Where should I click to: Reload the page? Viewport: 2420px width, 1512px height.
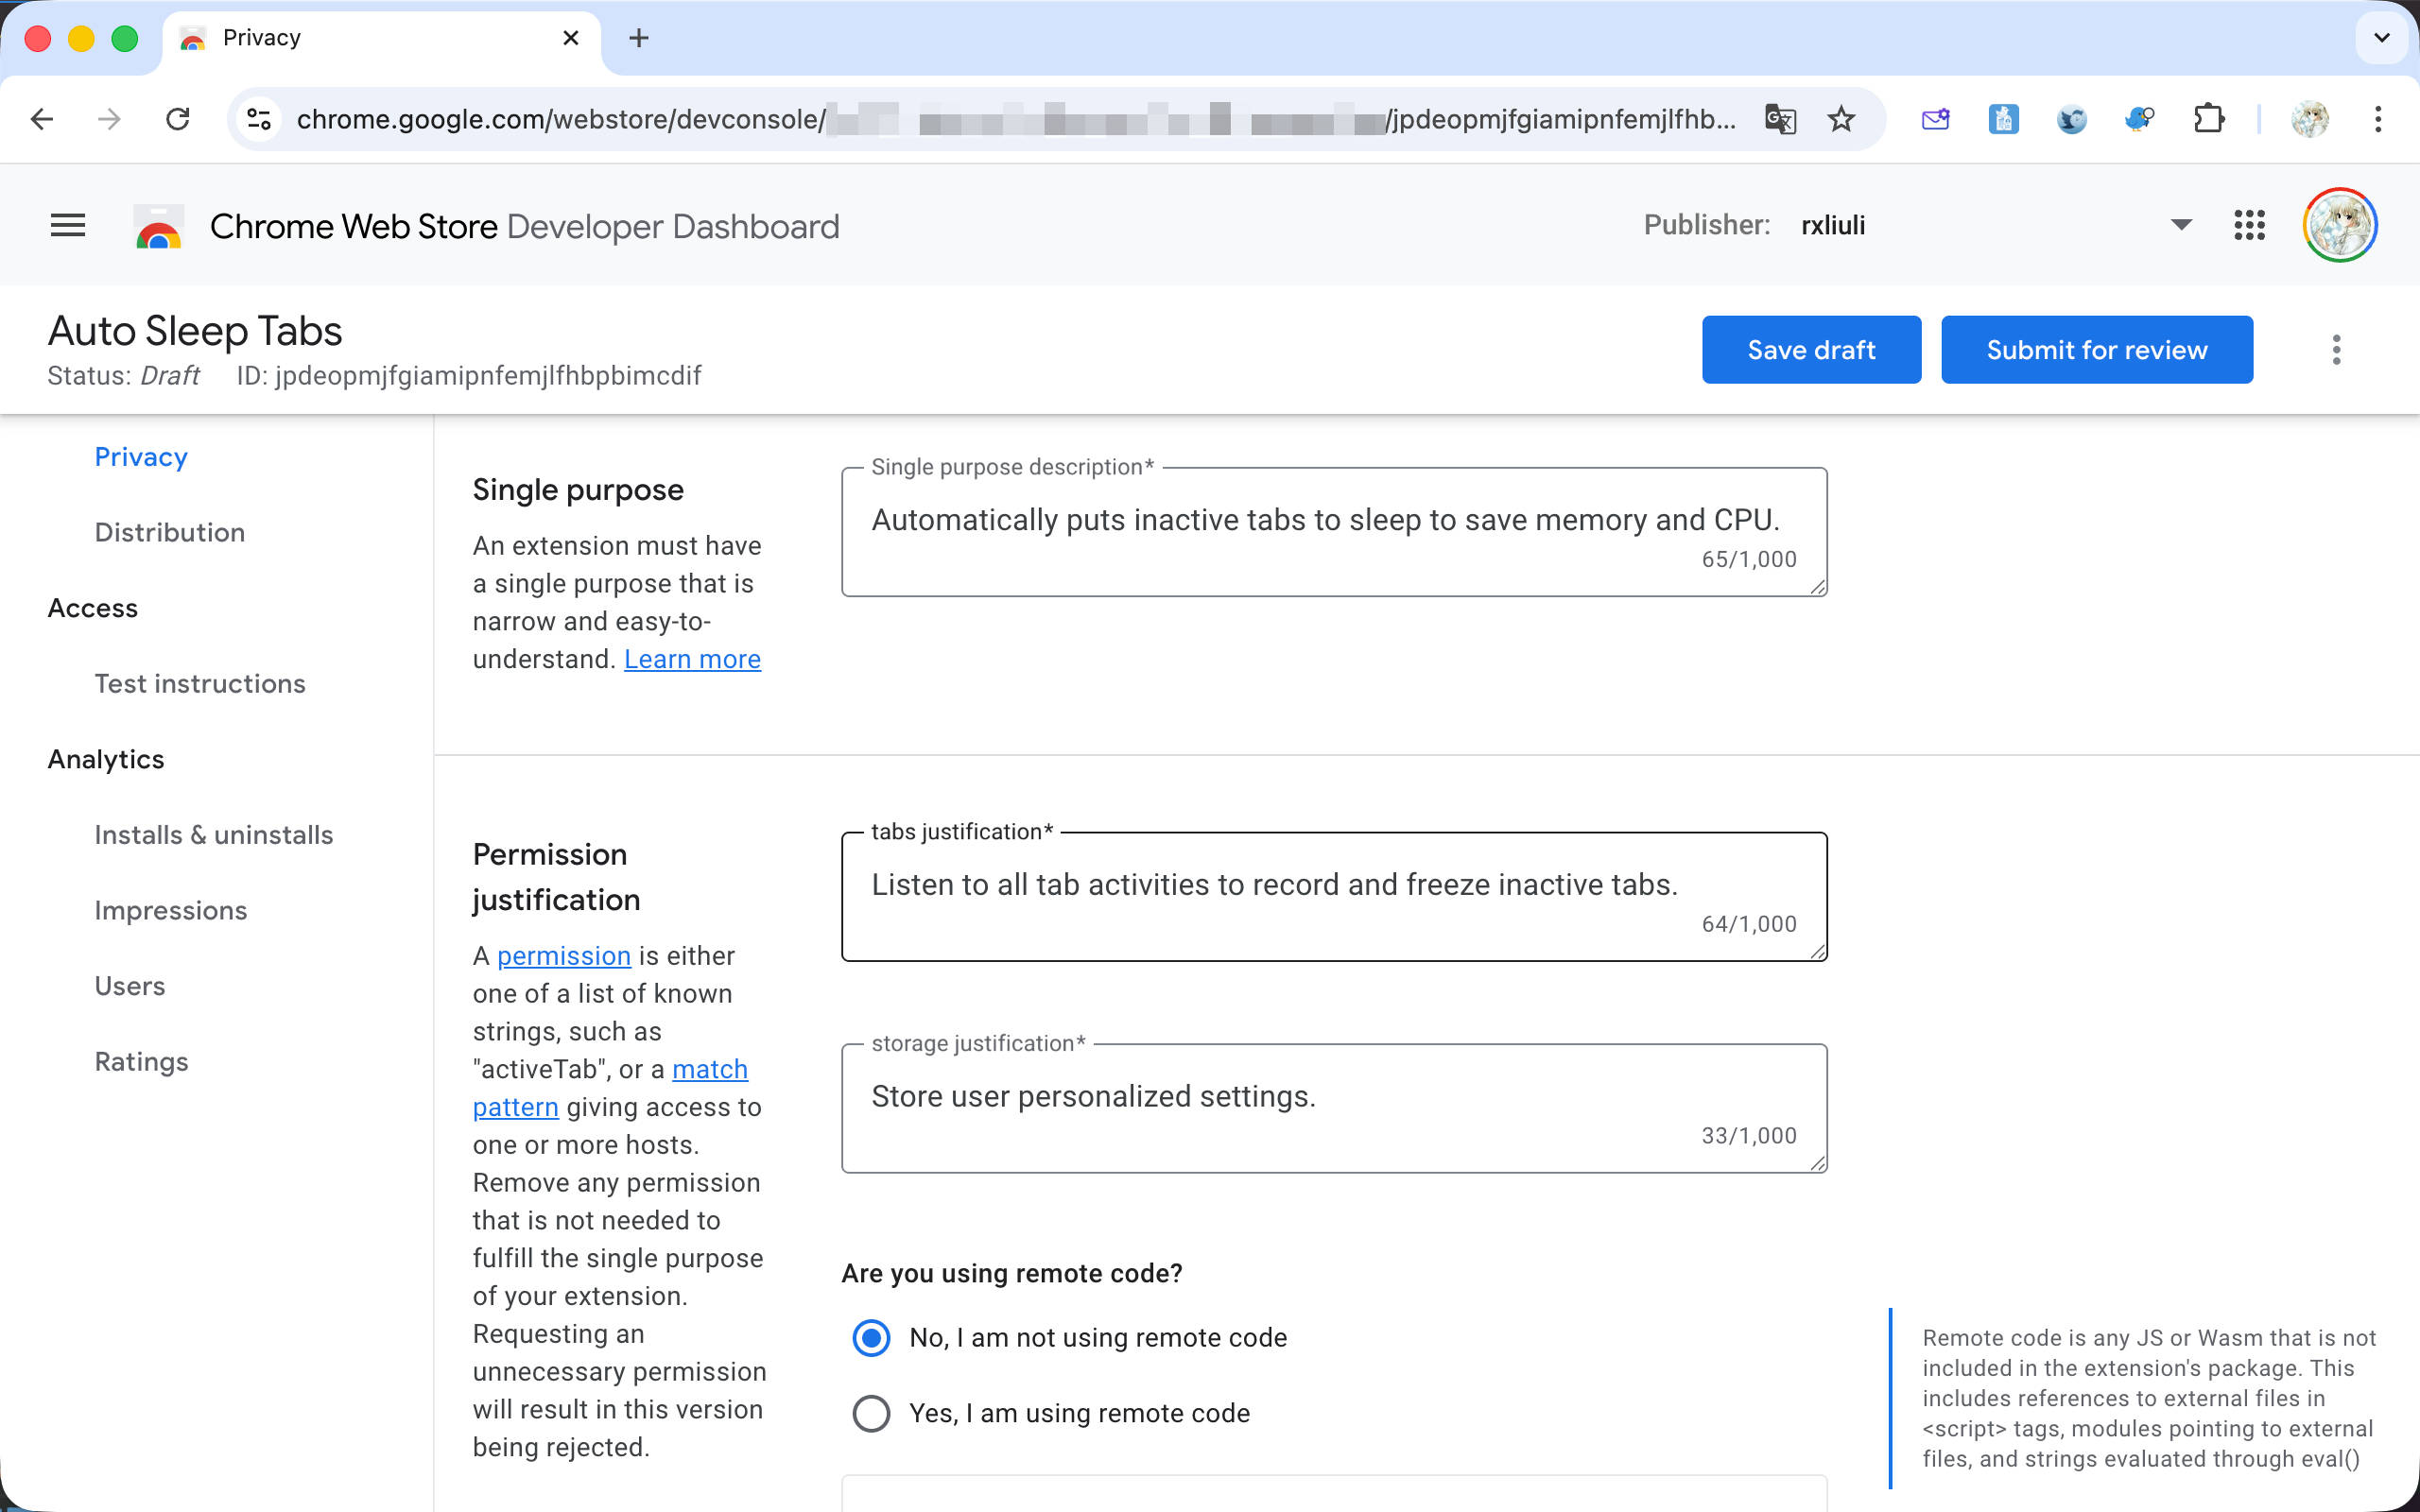178,120
